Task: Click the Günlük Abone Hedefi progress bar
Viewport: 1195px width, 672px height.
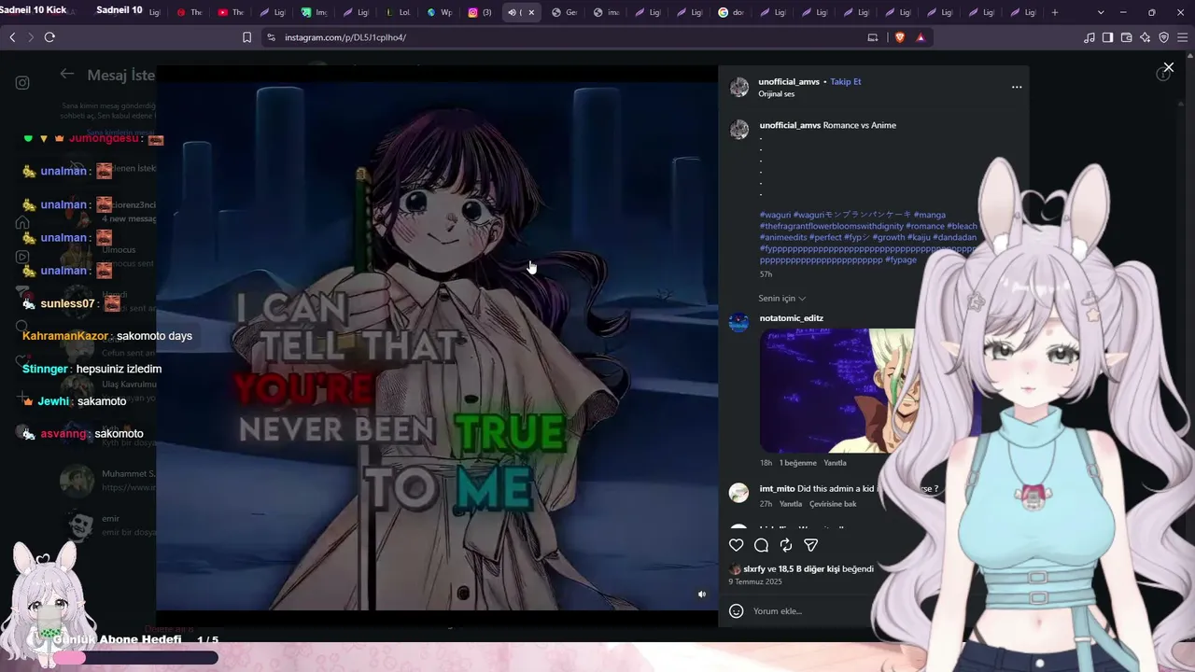Action: (x=136, y=658)
